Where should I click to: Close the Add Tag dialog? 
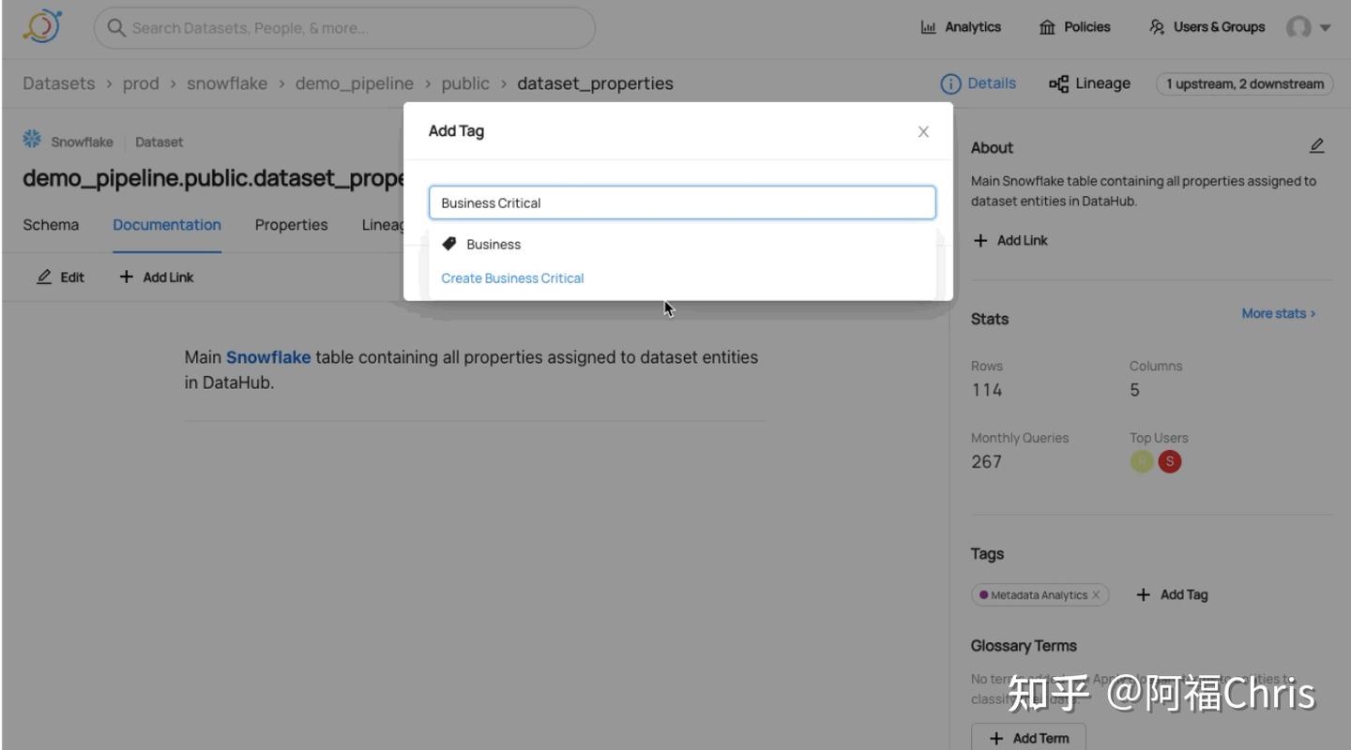point(923,131)
